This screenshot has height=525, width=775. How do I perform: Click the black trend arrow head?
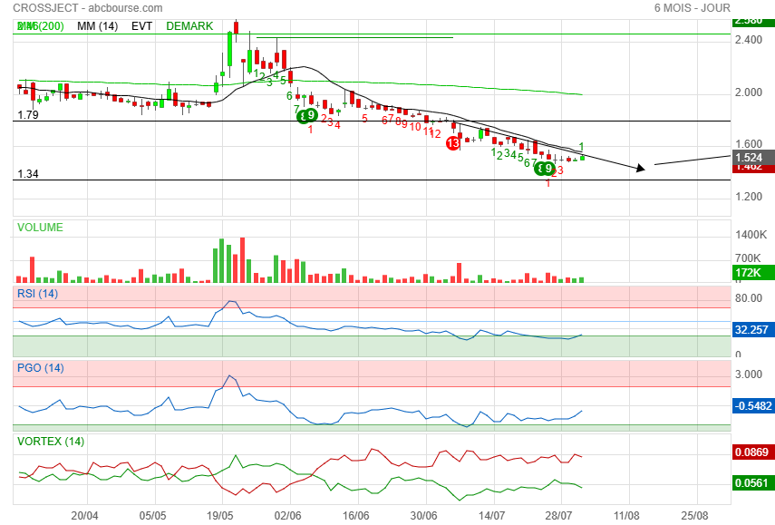pos(641,168)
